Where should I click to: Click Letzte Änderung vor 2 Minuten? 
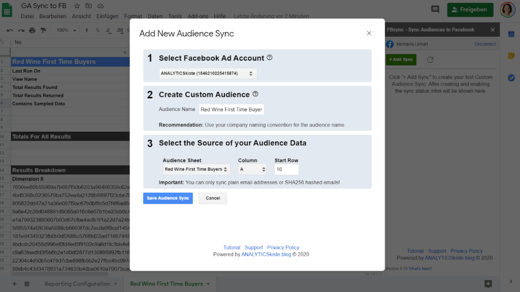(x=271, y=16)
